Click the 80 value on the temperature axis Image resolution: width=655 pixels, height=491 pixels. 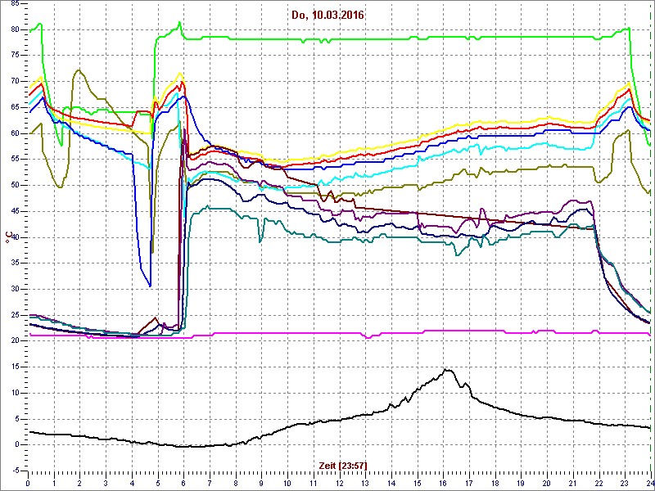point(14,29)
